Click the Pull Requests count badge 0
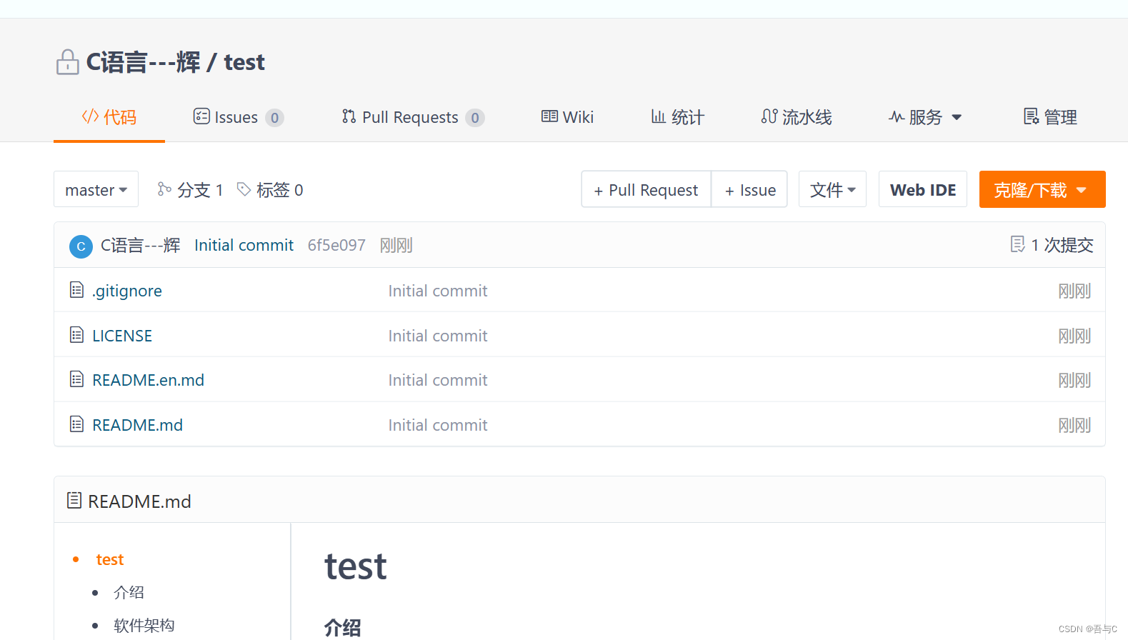 475,118
